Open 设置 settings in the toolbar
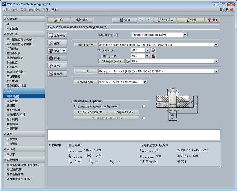This screenshot has height=191, width=237. pos(190,20)
